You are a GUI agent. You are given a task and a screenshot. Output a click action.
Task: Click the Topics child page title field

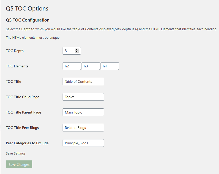tap(83, 97)
